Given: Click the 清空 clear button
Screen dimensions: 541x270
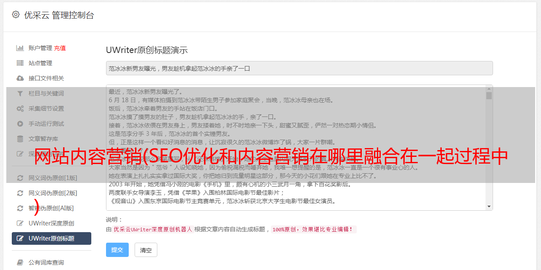Looking at the screenshot, I should tap(146, 250).
